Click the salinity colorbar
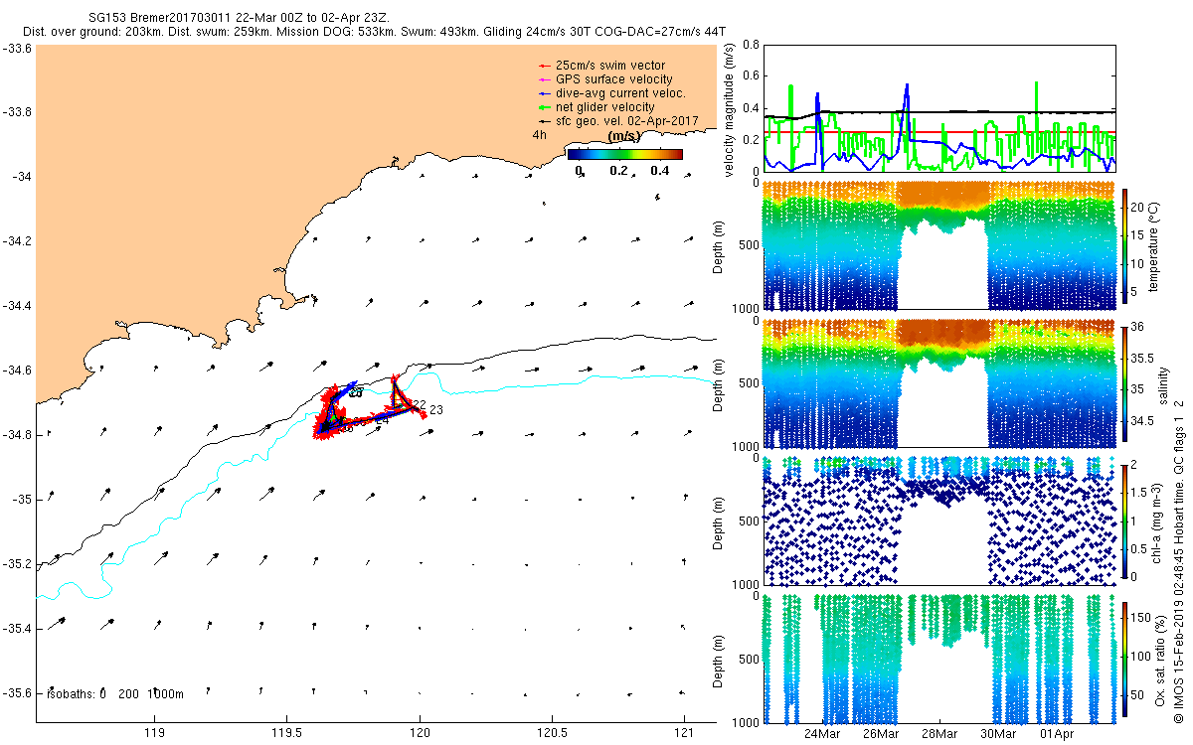 (x=1124, y=383)
